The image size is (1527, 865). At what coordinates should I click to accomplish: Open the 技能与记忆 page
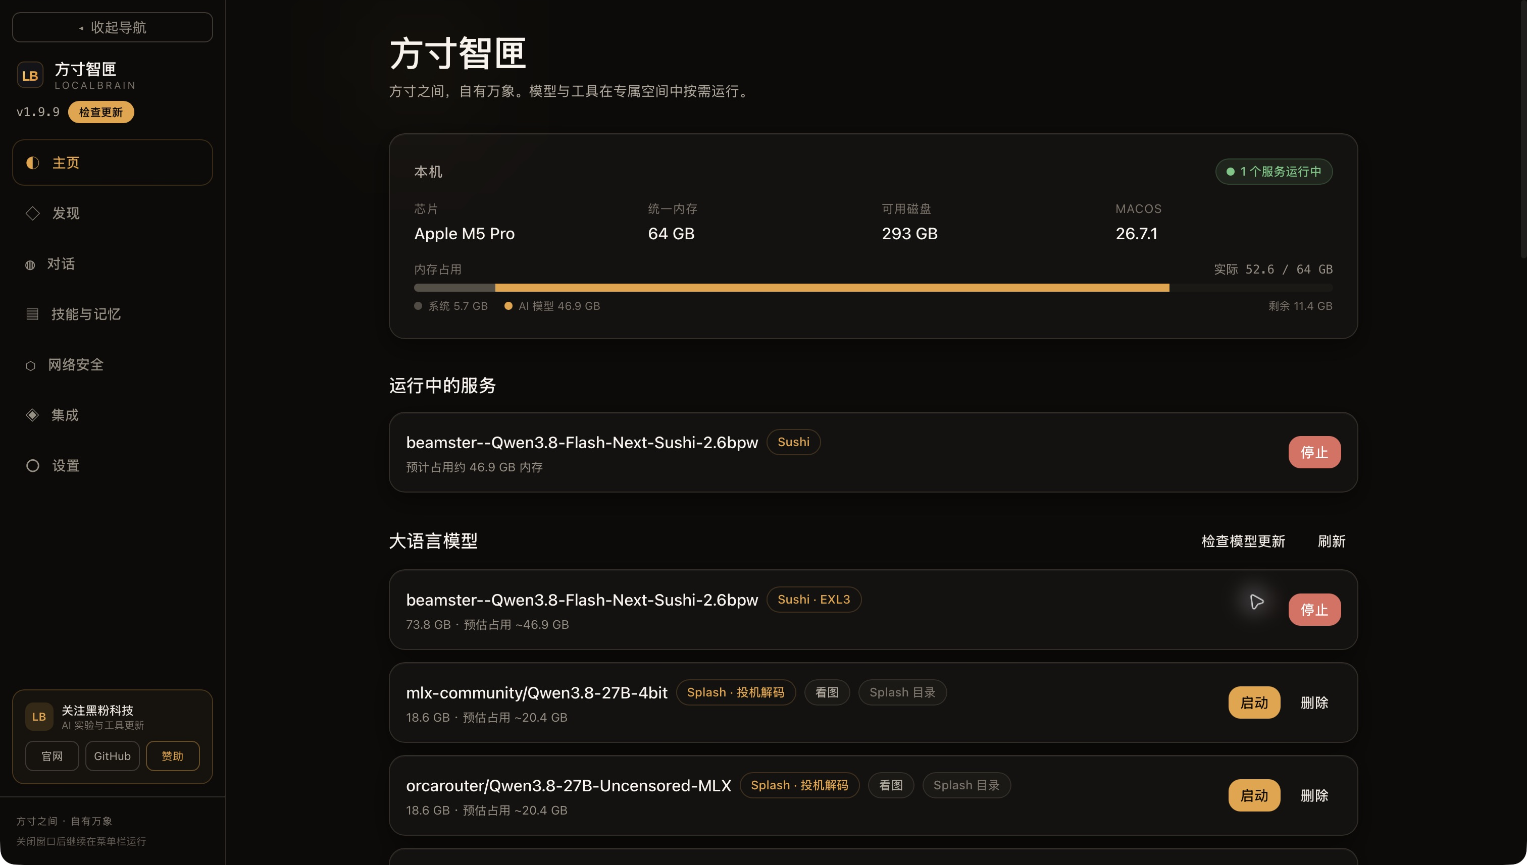click(112, 314)
